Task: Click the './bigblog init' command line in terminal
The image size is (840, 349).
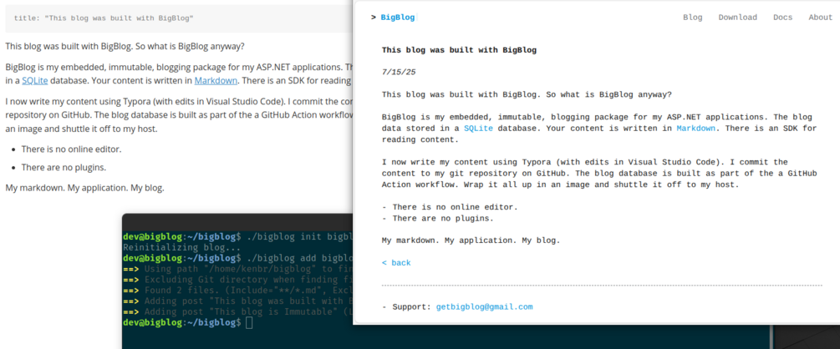Action: [x=238, y=236]
